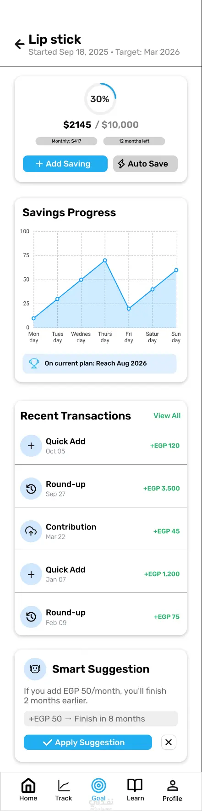The image size is (202, 811).
Task: Tap the 30% circular progress ring
Action: pyautogui.click(x=100, y=99)
